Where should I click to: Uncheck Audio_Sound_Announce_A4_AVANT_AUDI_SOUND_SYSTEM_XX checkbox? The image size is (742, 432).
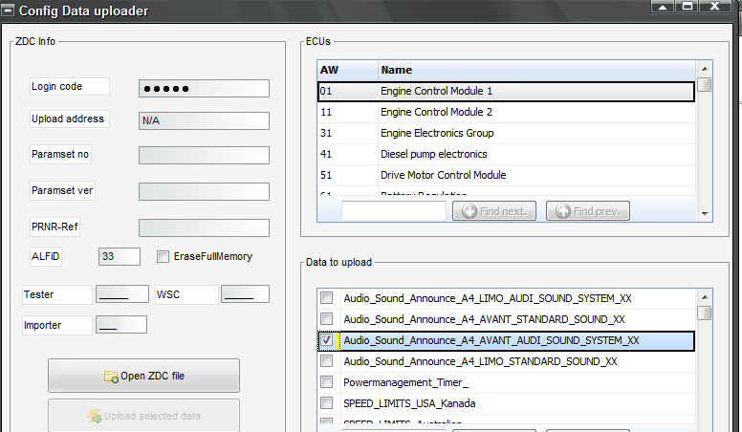(x=327, y=340)
